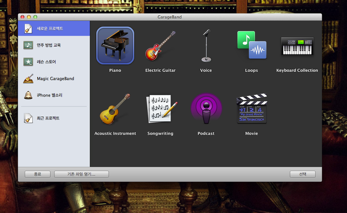Select the Acoustic Instrument guitar icon
Viewport: 347px width, 213px height.
pyautogui.click(x=115, y=108)
